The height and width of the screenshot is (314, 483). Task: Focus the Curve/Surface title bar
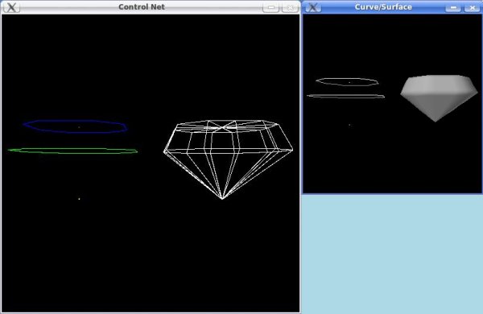coord(383,6)
